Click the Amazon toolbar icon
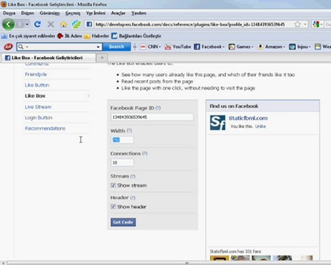Viewport: 331px width, 265px height. (x=260, y=47)
